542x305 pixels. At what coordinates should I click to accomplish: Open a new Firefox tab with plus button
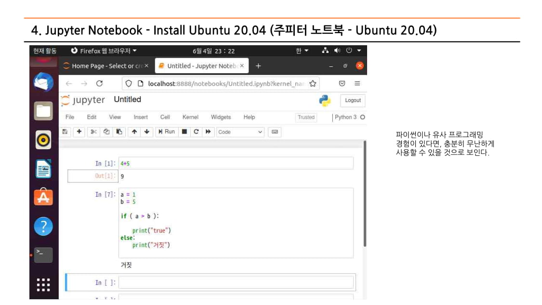pyautogui.click(x=258, y=66)
